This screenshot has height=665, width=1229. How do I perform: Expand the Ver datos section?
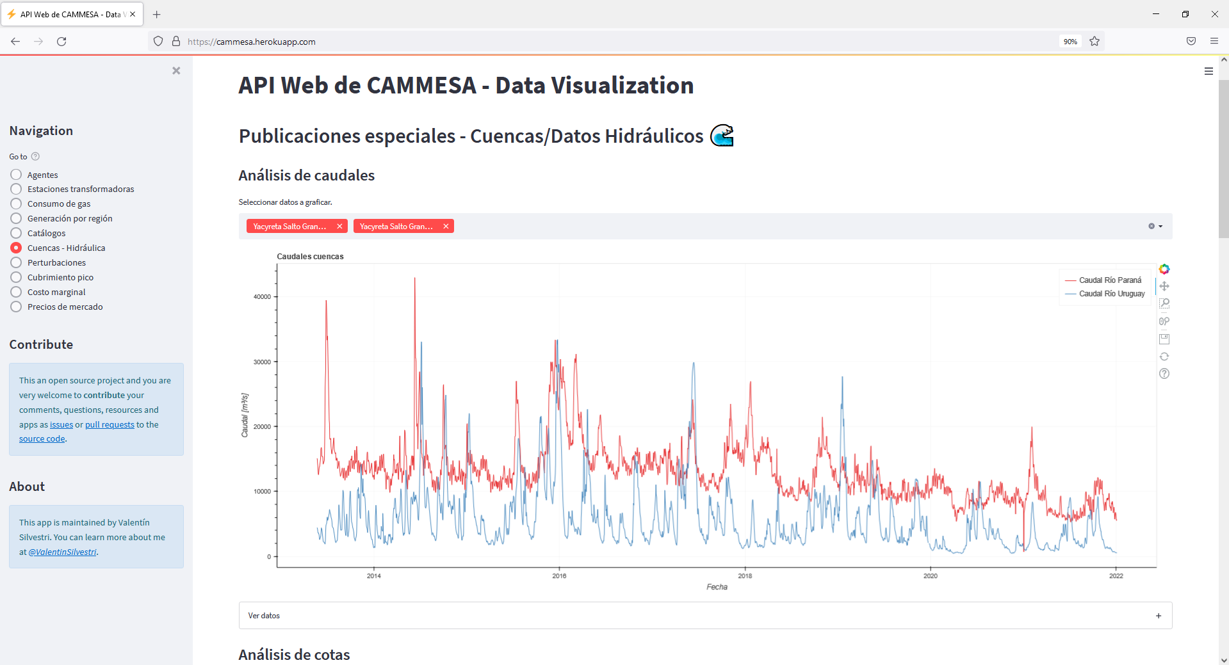click(705, 616)
